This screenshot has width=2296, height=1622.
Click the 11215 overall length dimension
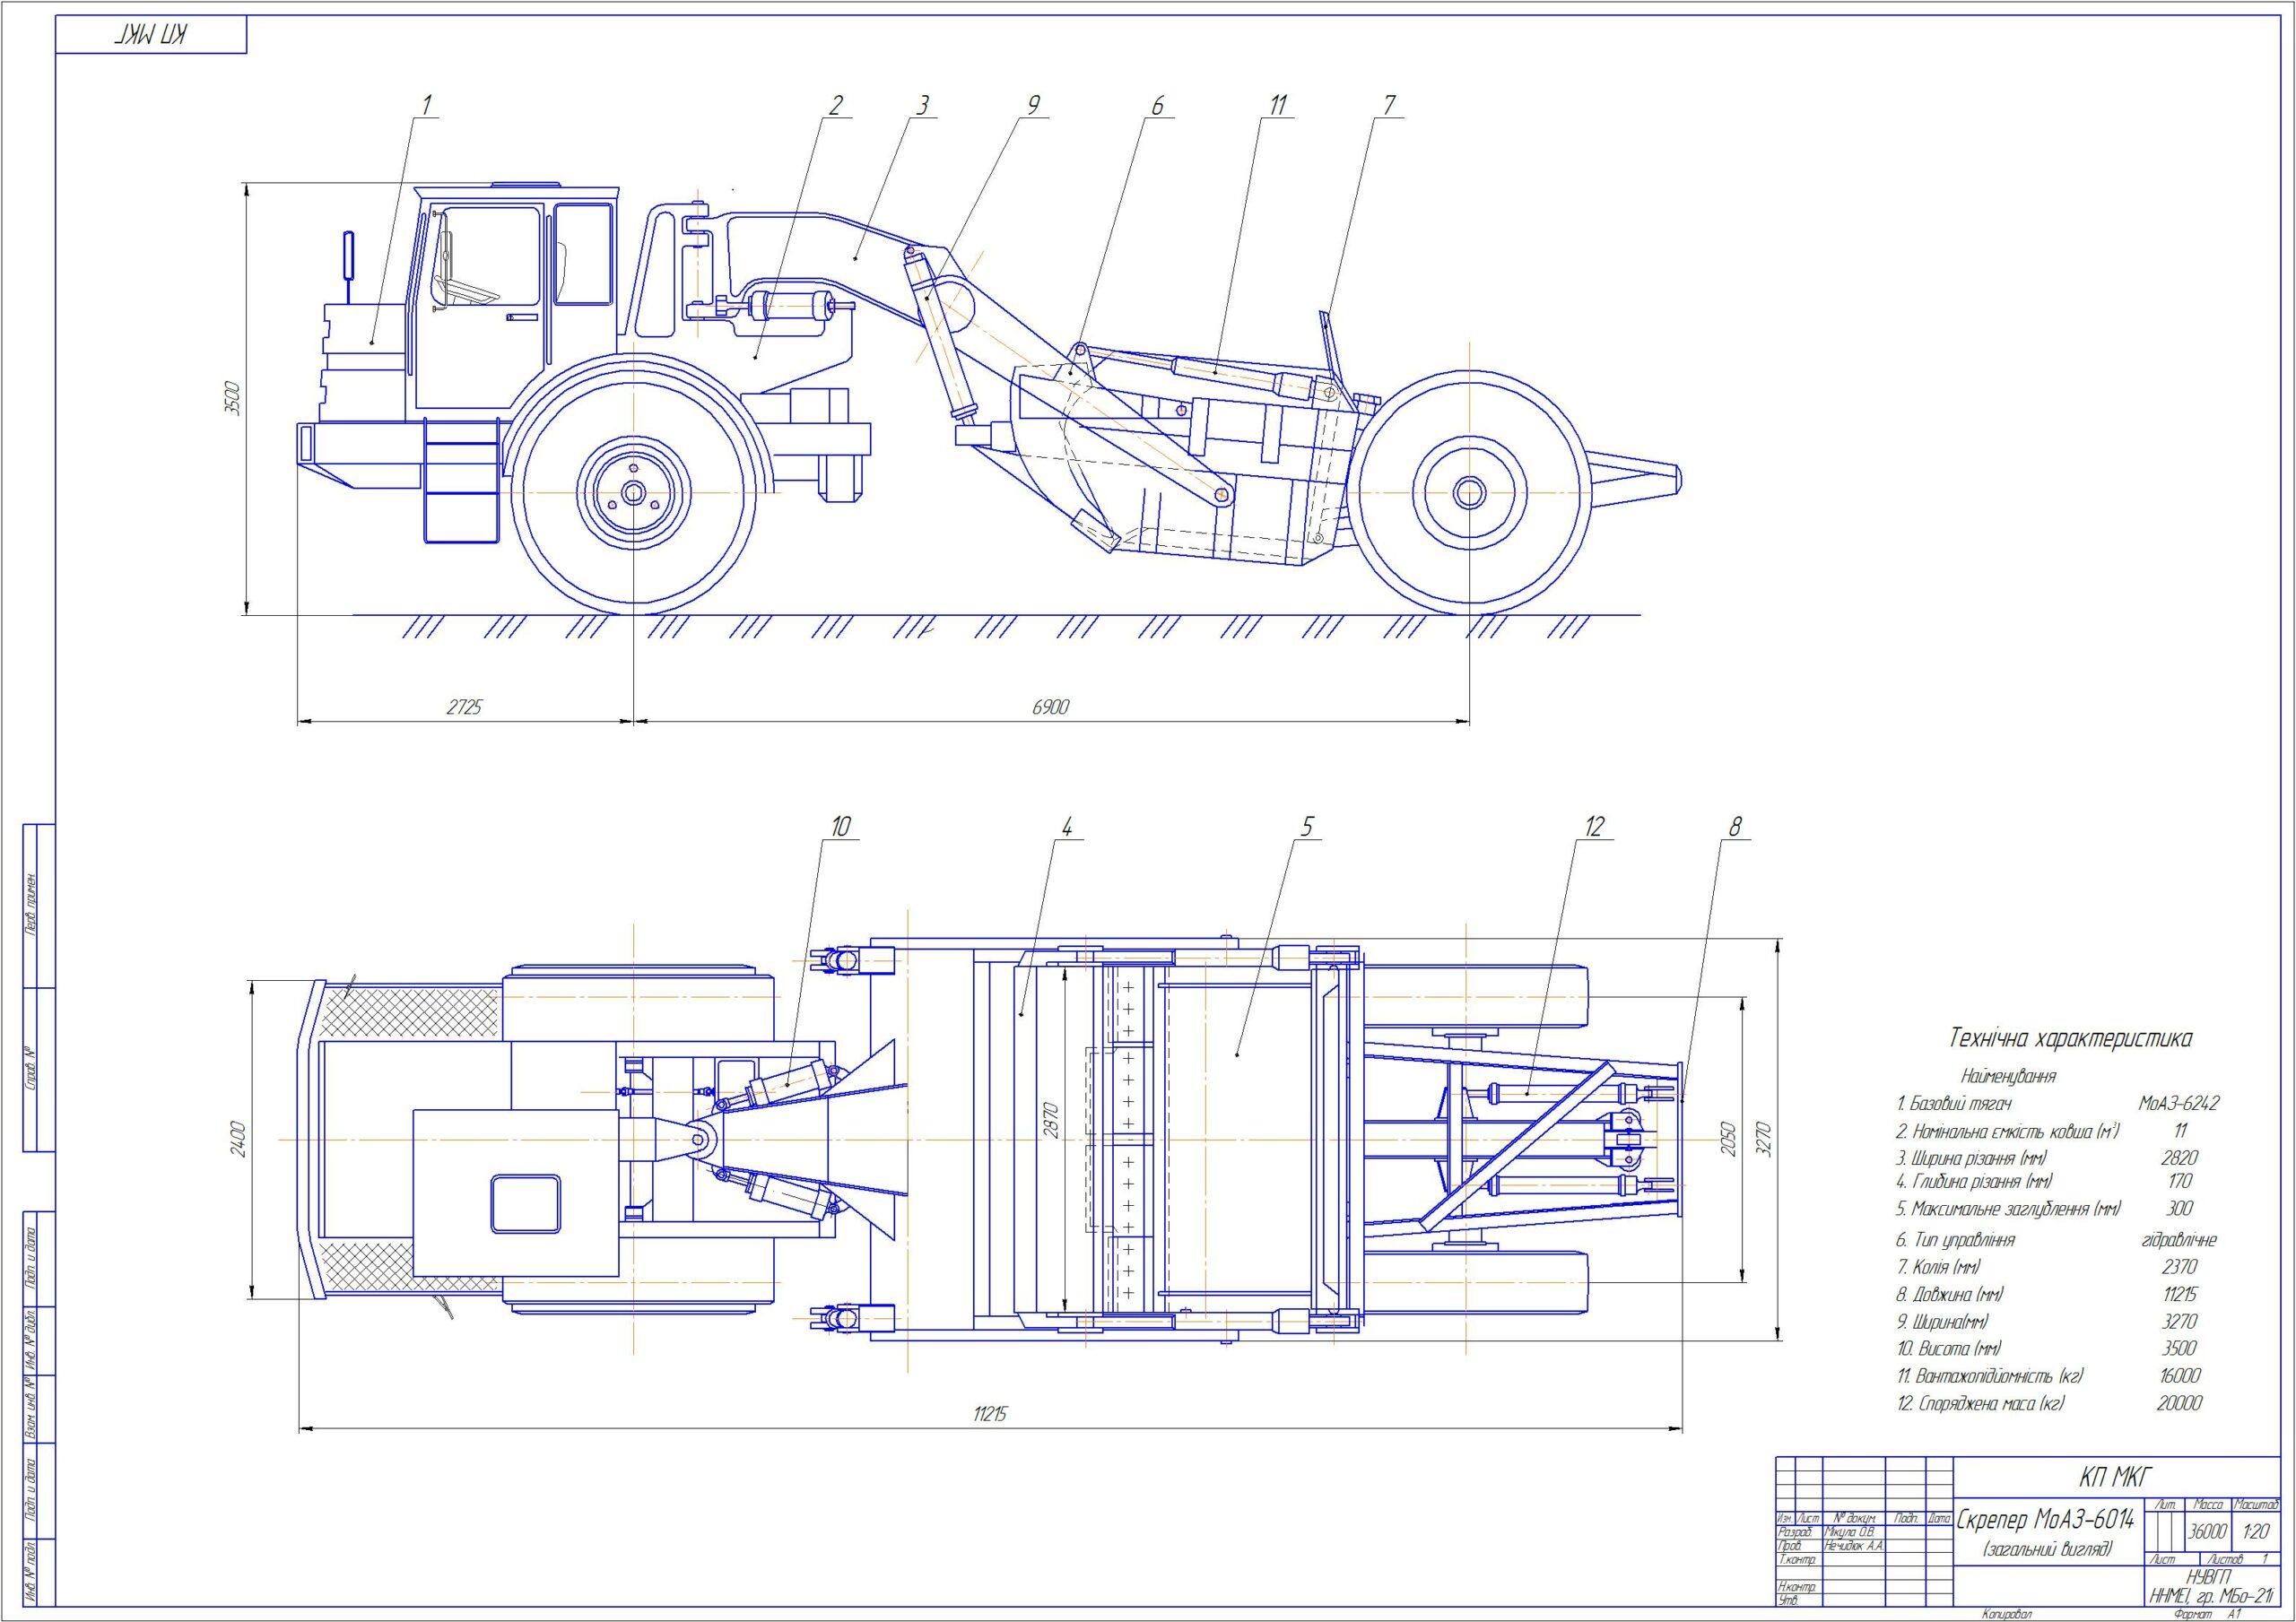tap(988, 1414)
